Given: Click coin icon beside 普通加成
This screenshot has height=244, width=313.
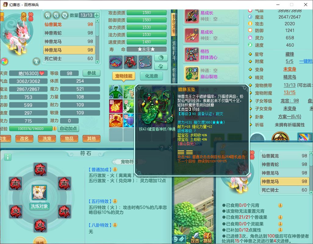Looking at the screenshot, I should tap(115, 169).
